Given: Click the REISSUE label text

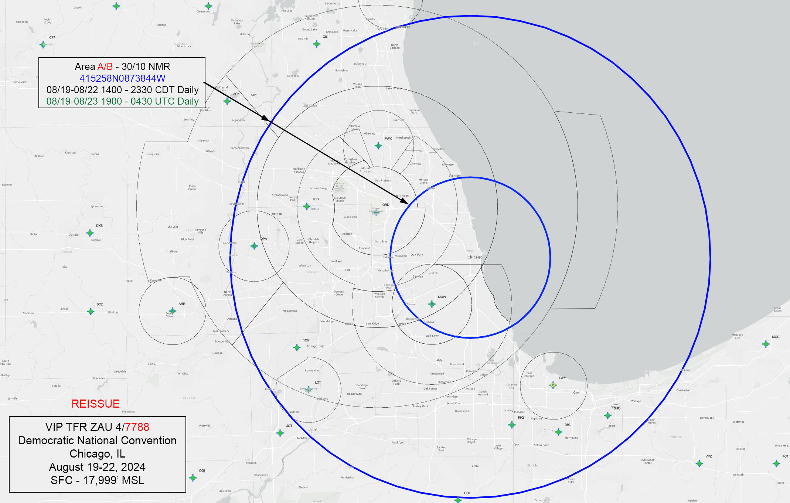Looking at the screenshot, I should point(95,404).
